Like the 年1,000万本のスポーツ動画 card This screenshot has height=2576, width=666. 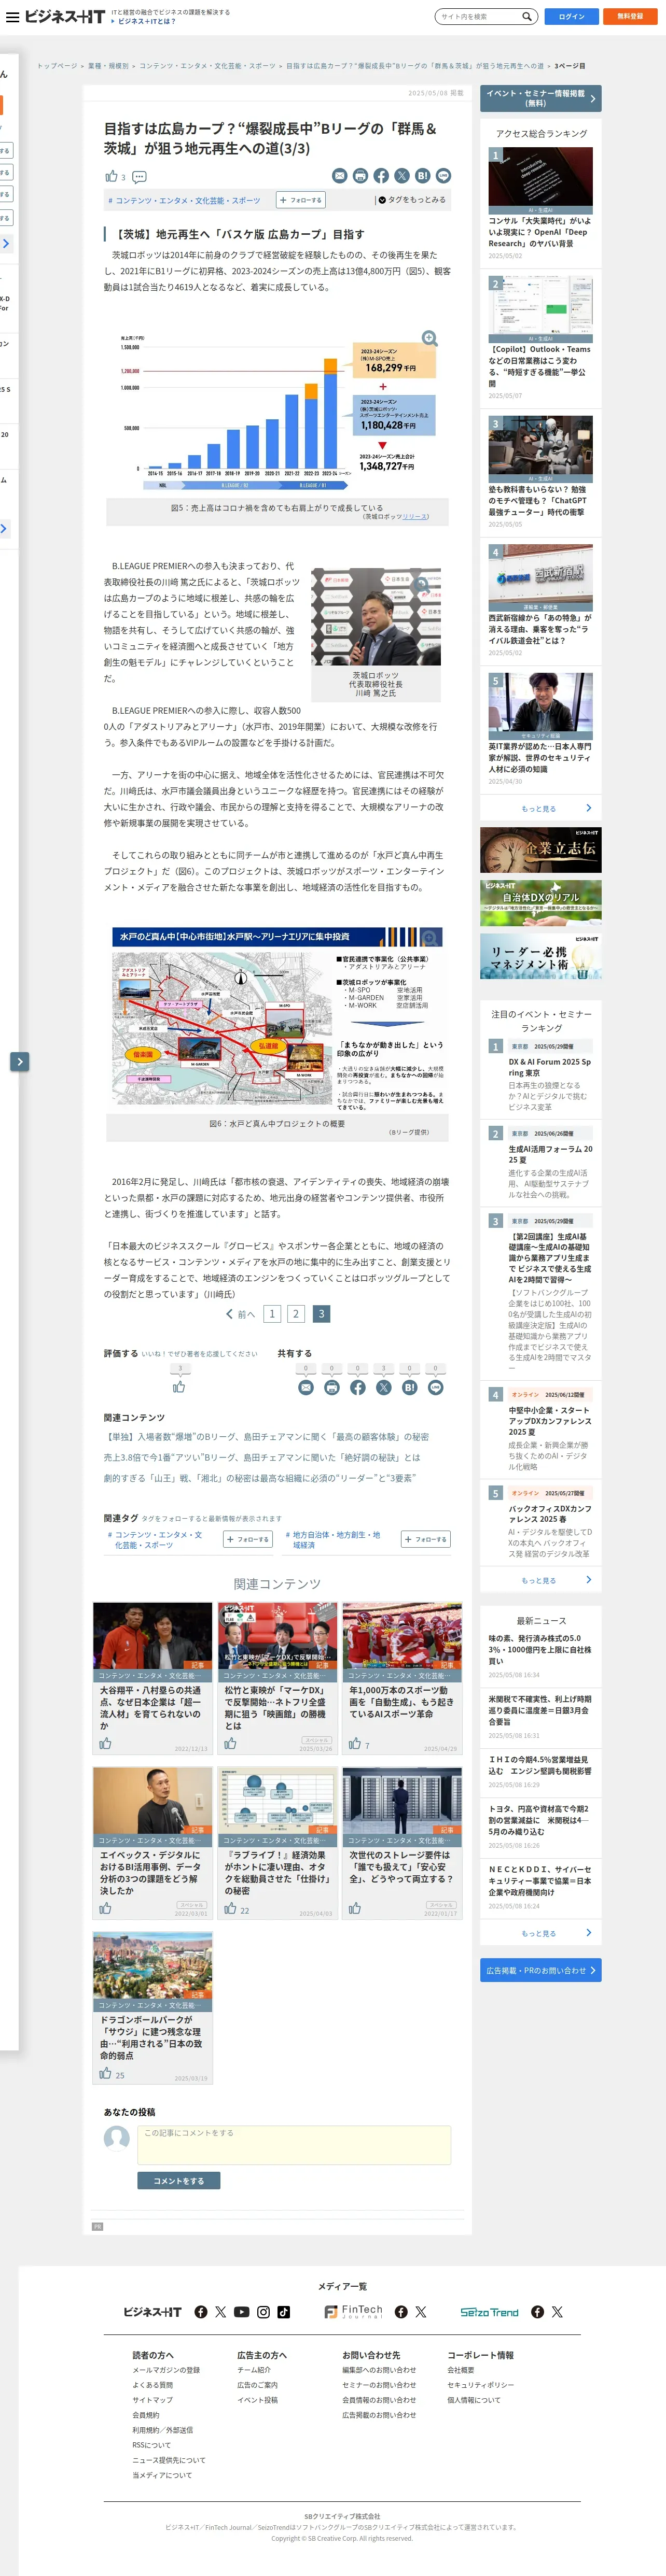pyautogui.click(x=355, y=1743)
